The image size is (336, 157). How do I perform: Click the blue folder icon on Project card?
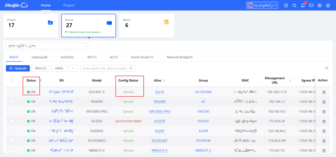50,23
